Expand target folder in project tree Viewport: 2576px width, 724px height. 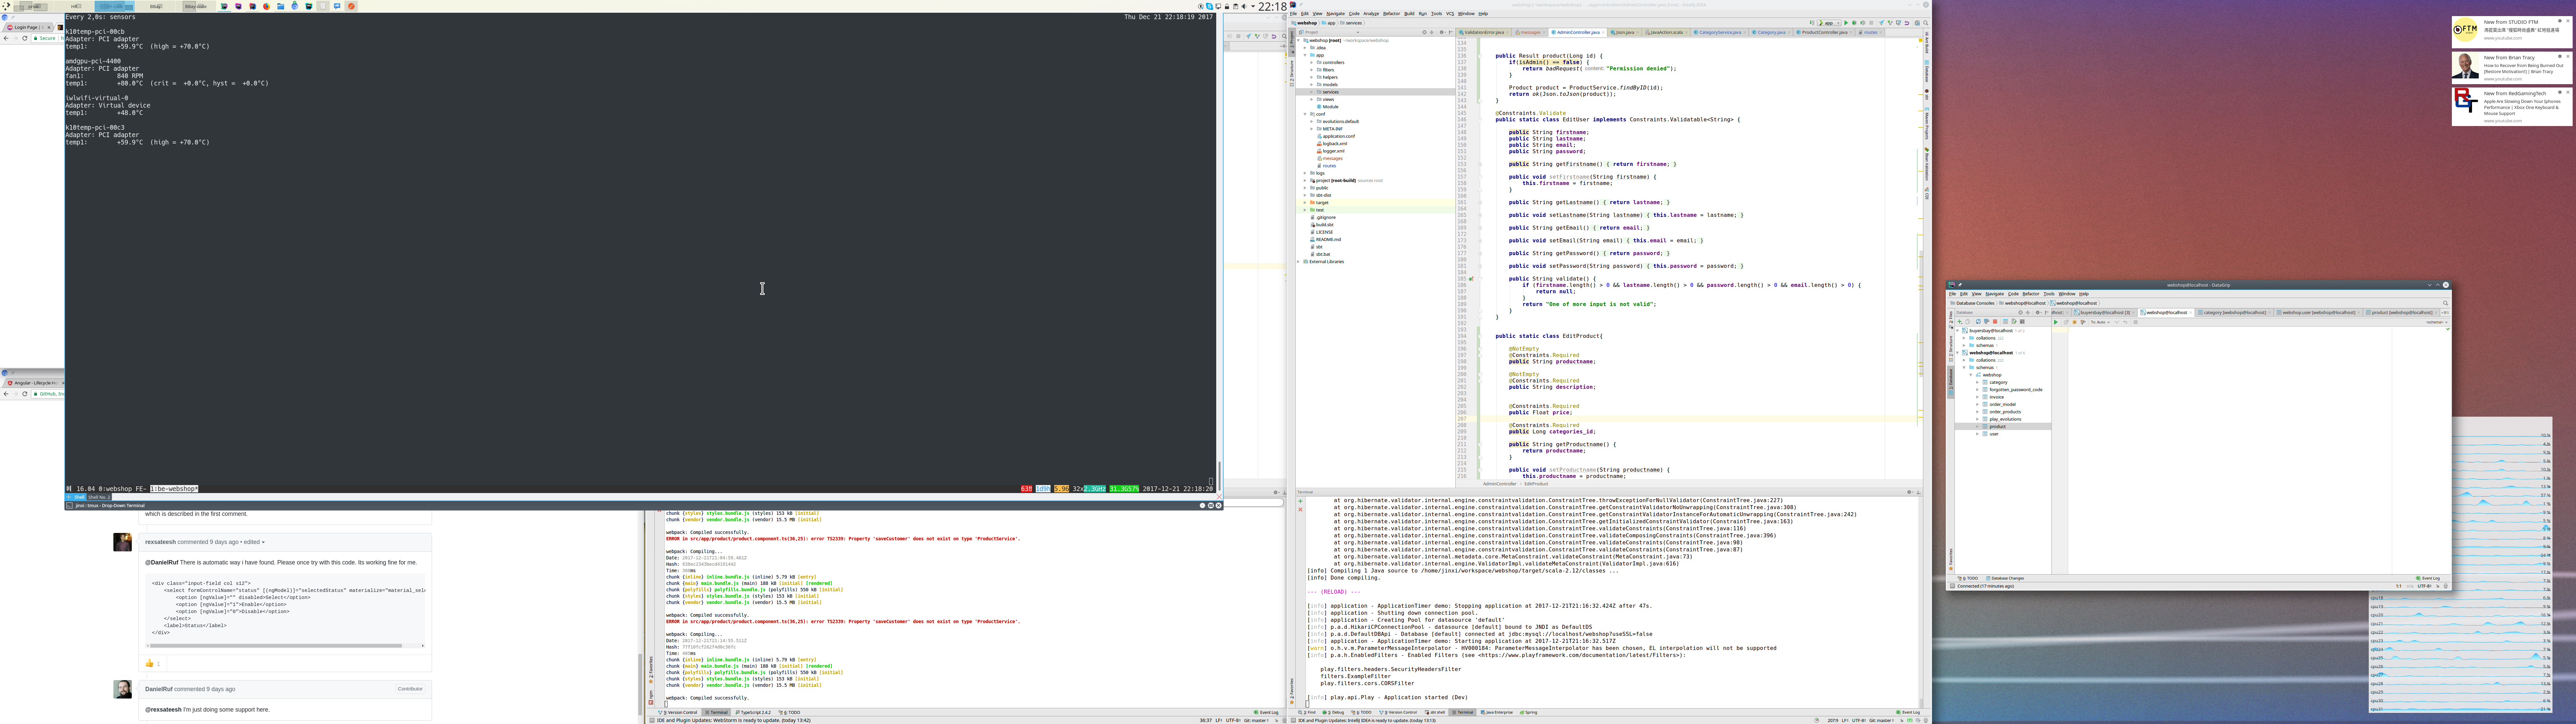1305,203
